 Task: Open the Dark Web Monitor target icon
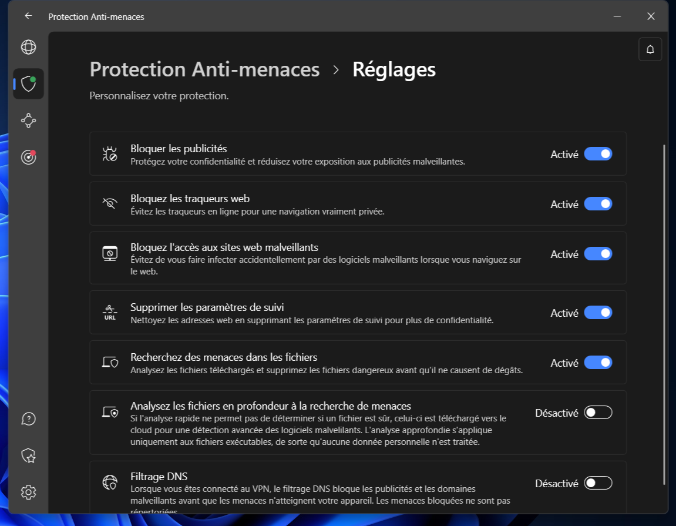tap(28, 157)
